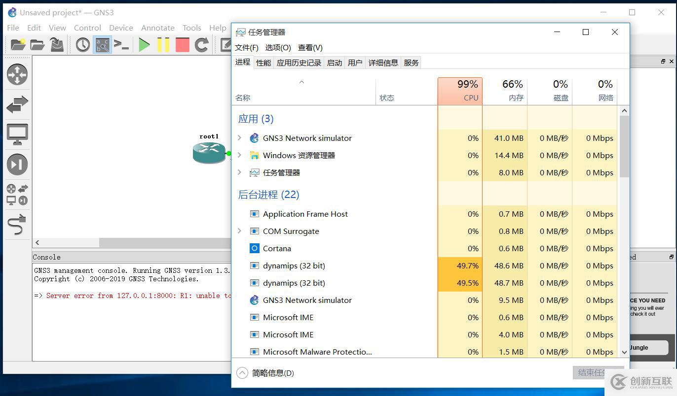Switch to the 用户 tab
677x396 pixels.
[355, 63]
